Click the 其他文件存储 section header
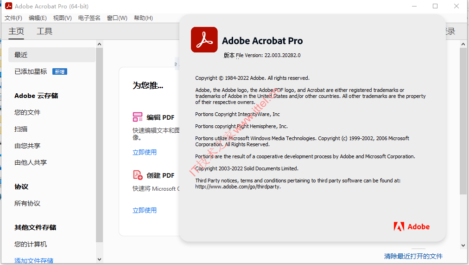 35,227
